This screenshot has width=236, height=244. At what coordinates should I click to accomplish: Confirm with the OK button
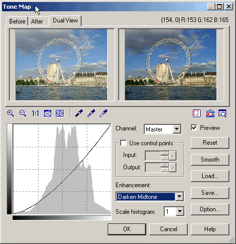click(127, 229)
